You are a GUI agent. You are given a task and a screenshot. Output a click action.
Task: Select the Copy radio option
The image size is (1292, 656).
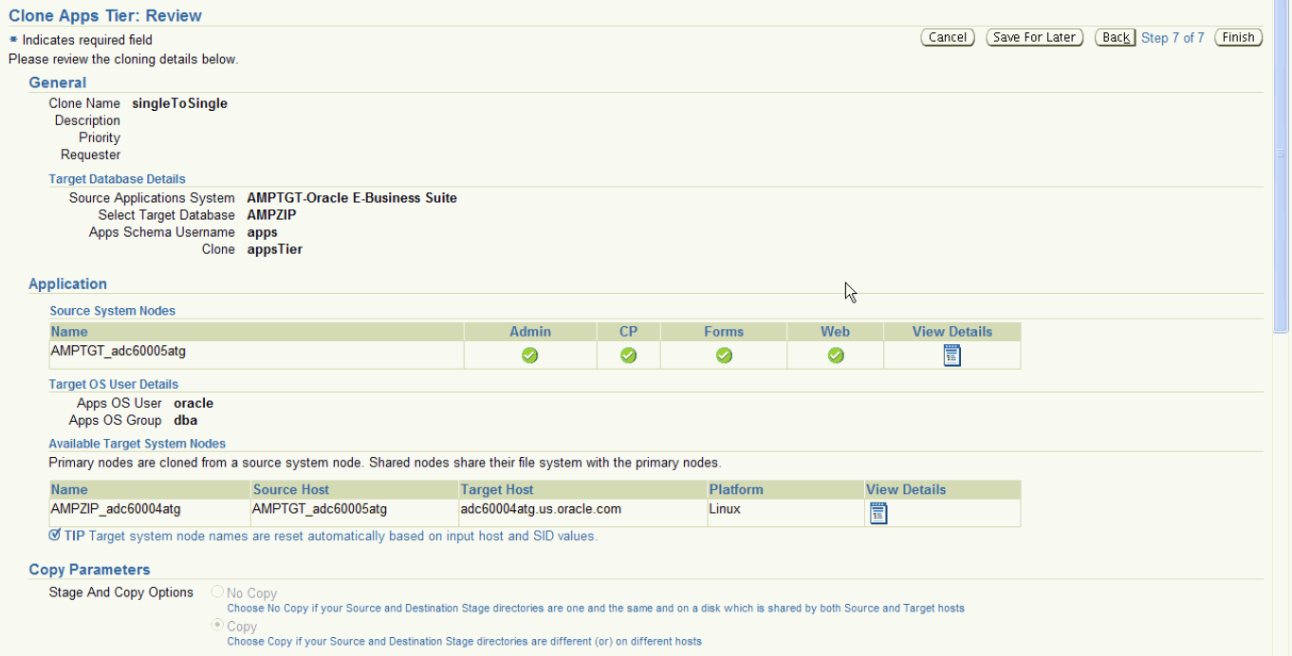tap(218, 626)
